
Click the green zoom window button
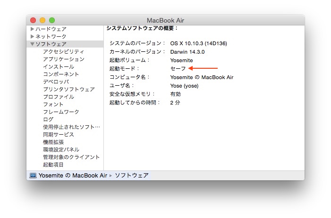point(52,20)
